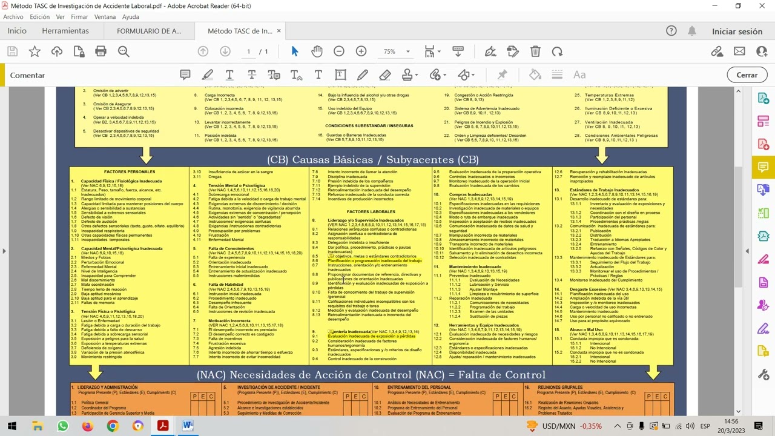Image resolution: width=775 pixels, height=436 pixels.
Task: Zoom in with the plus icon
Action: click(x=361, y=51)
